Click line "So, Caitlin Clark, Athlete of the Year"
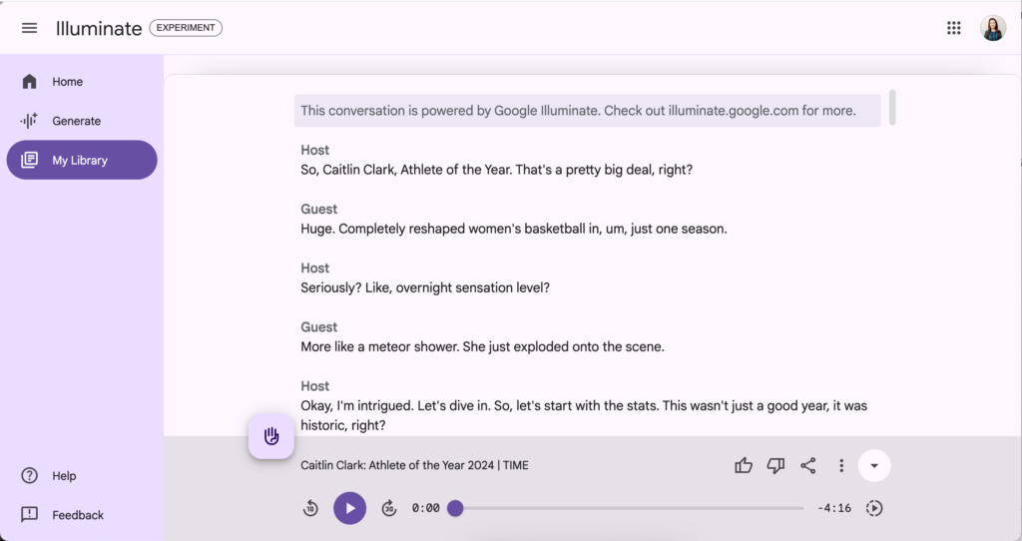 point(497,170)
